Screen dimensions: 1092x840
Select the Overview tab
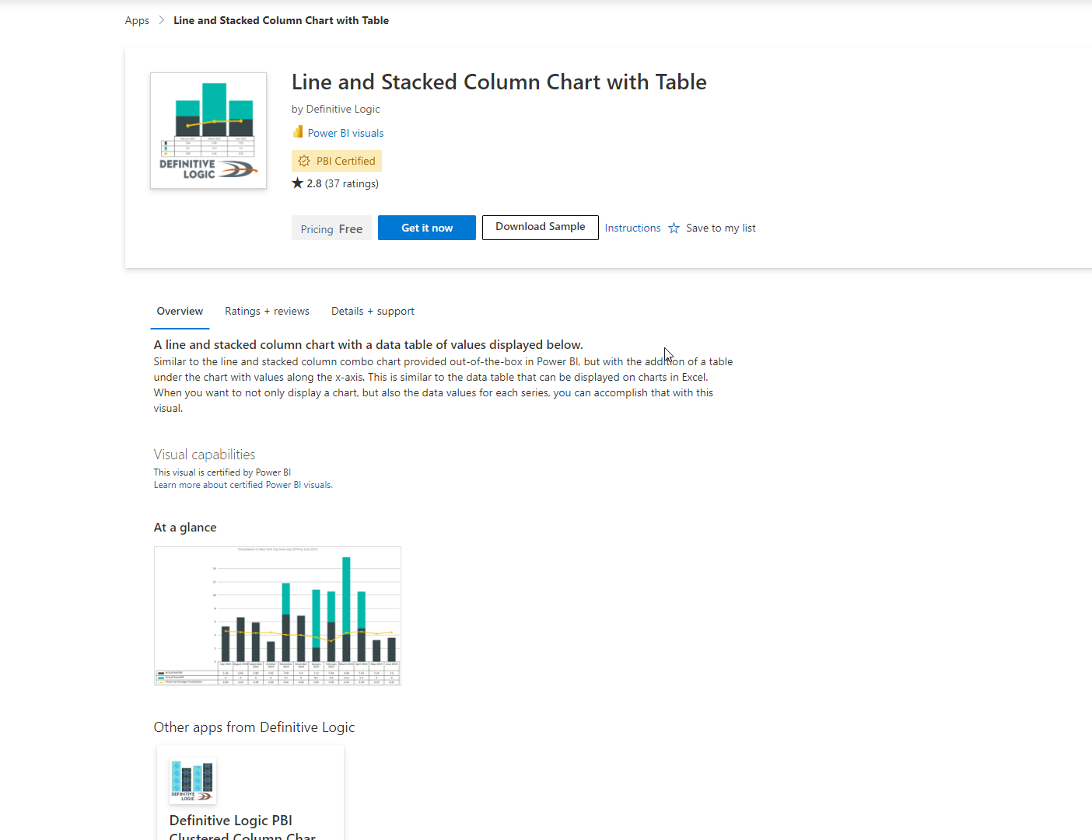180,311
